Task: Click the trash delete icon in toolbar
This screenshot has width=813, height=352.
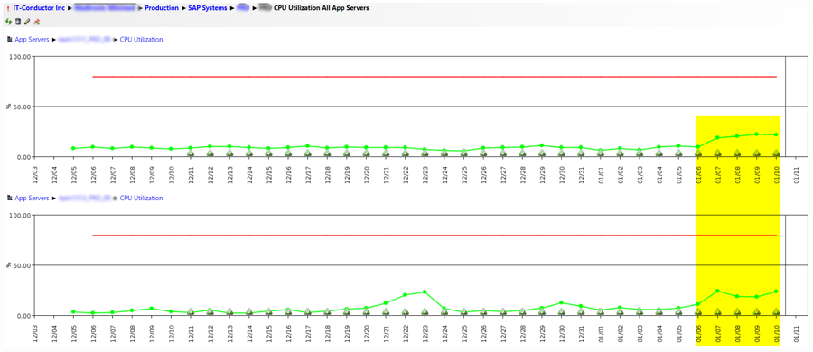Action: [x=18, y=22]
